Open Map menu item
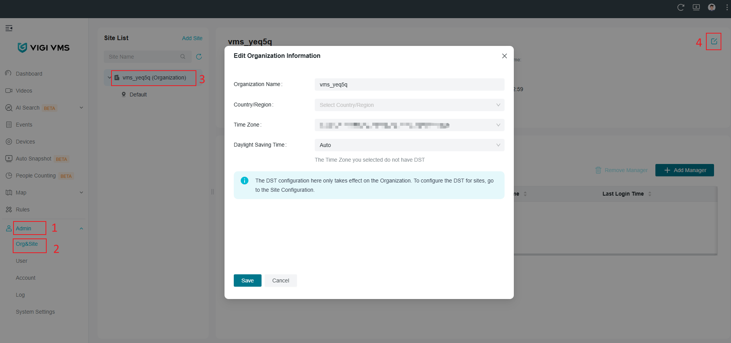Viewport: 731px width, 343px height. click(x=21, y=193)
